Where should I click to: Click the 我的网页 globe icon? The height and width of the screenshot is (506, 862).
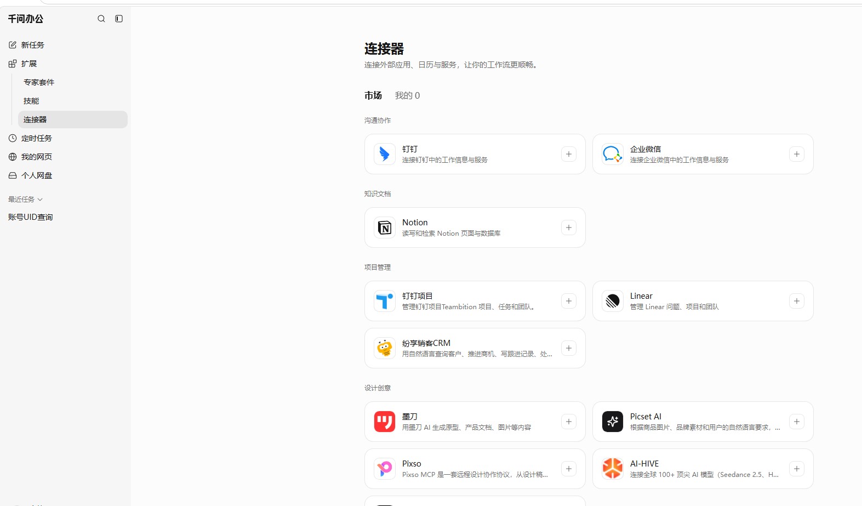click(x=13, y=157)
